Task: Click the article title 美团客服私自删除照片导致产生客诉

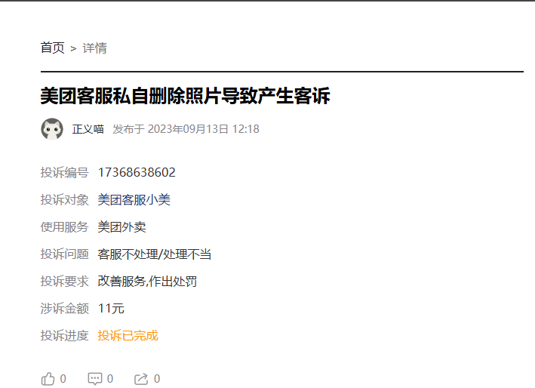Action: coord(186,96)
